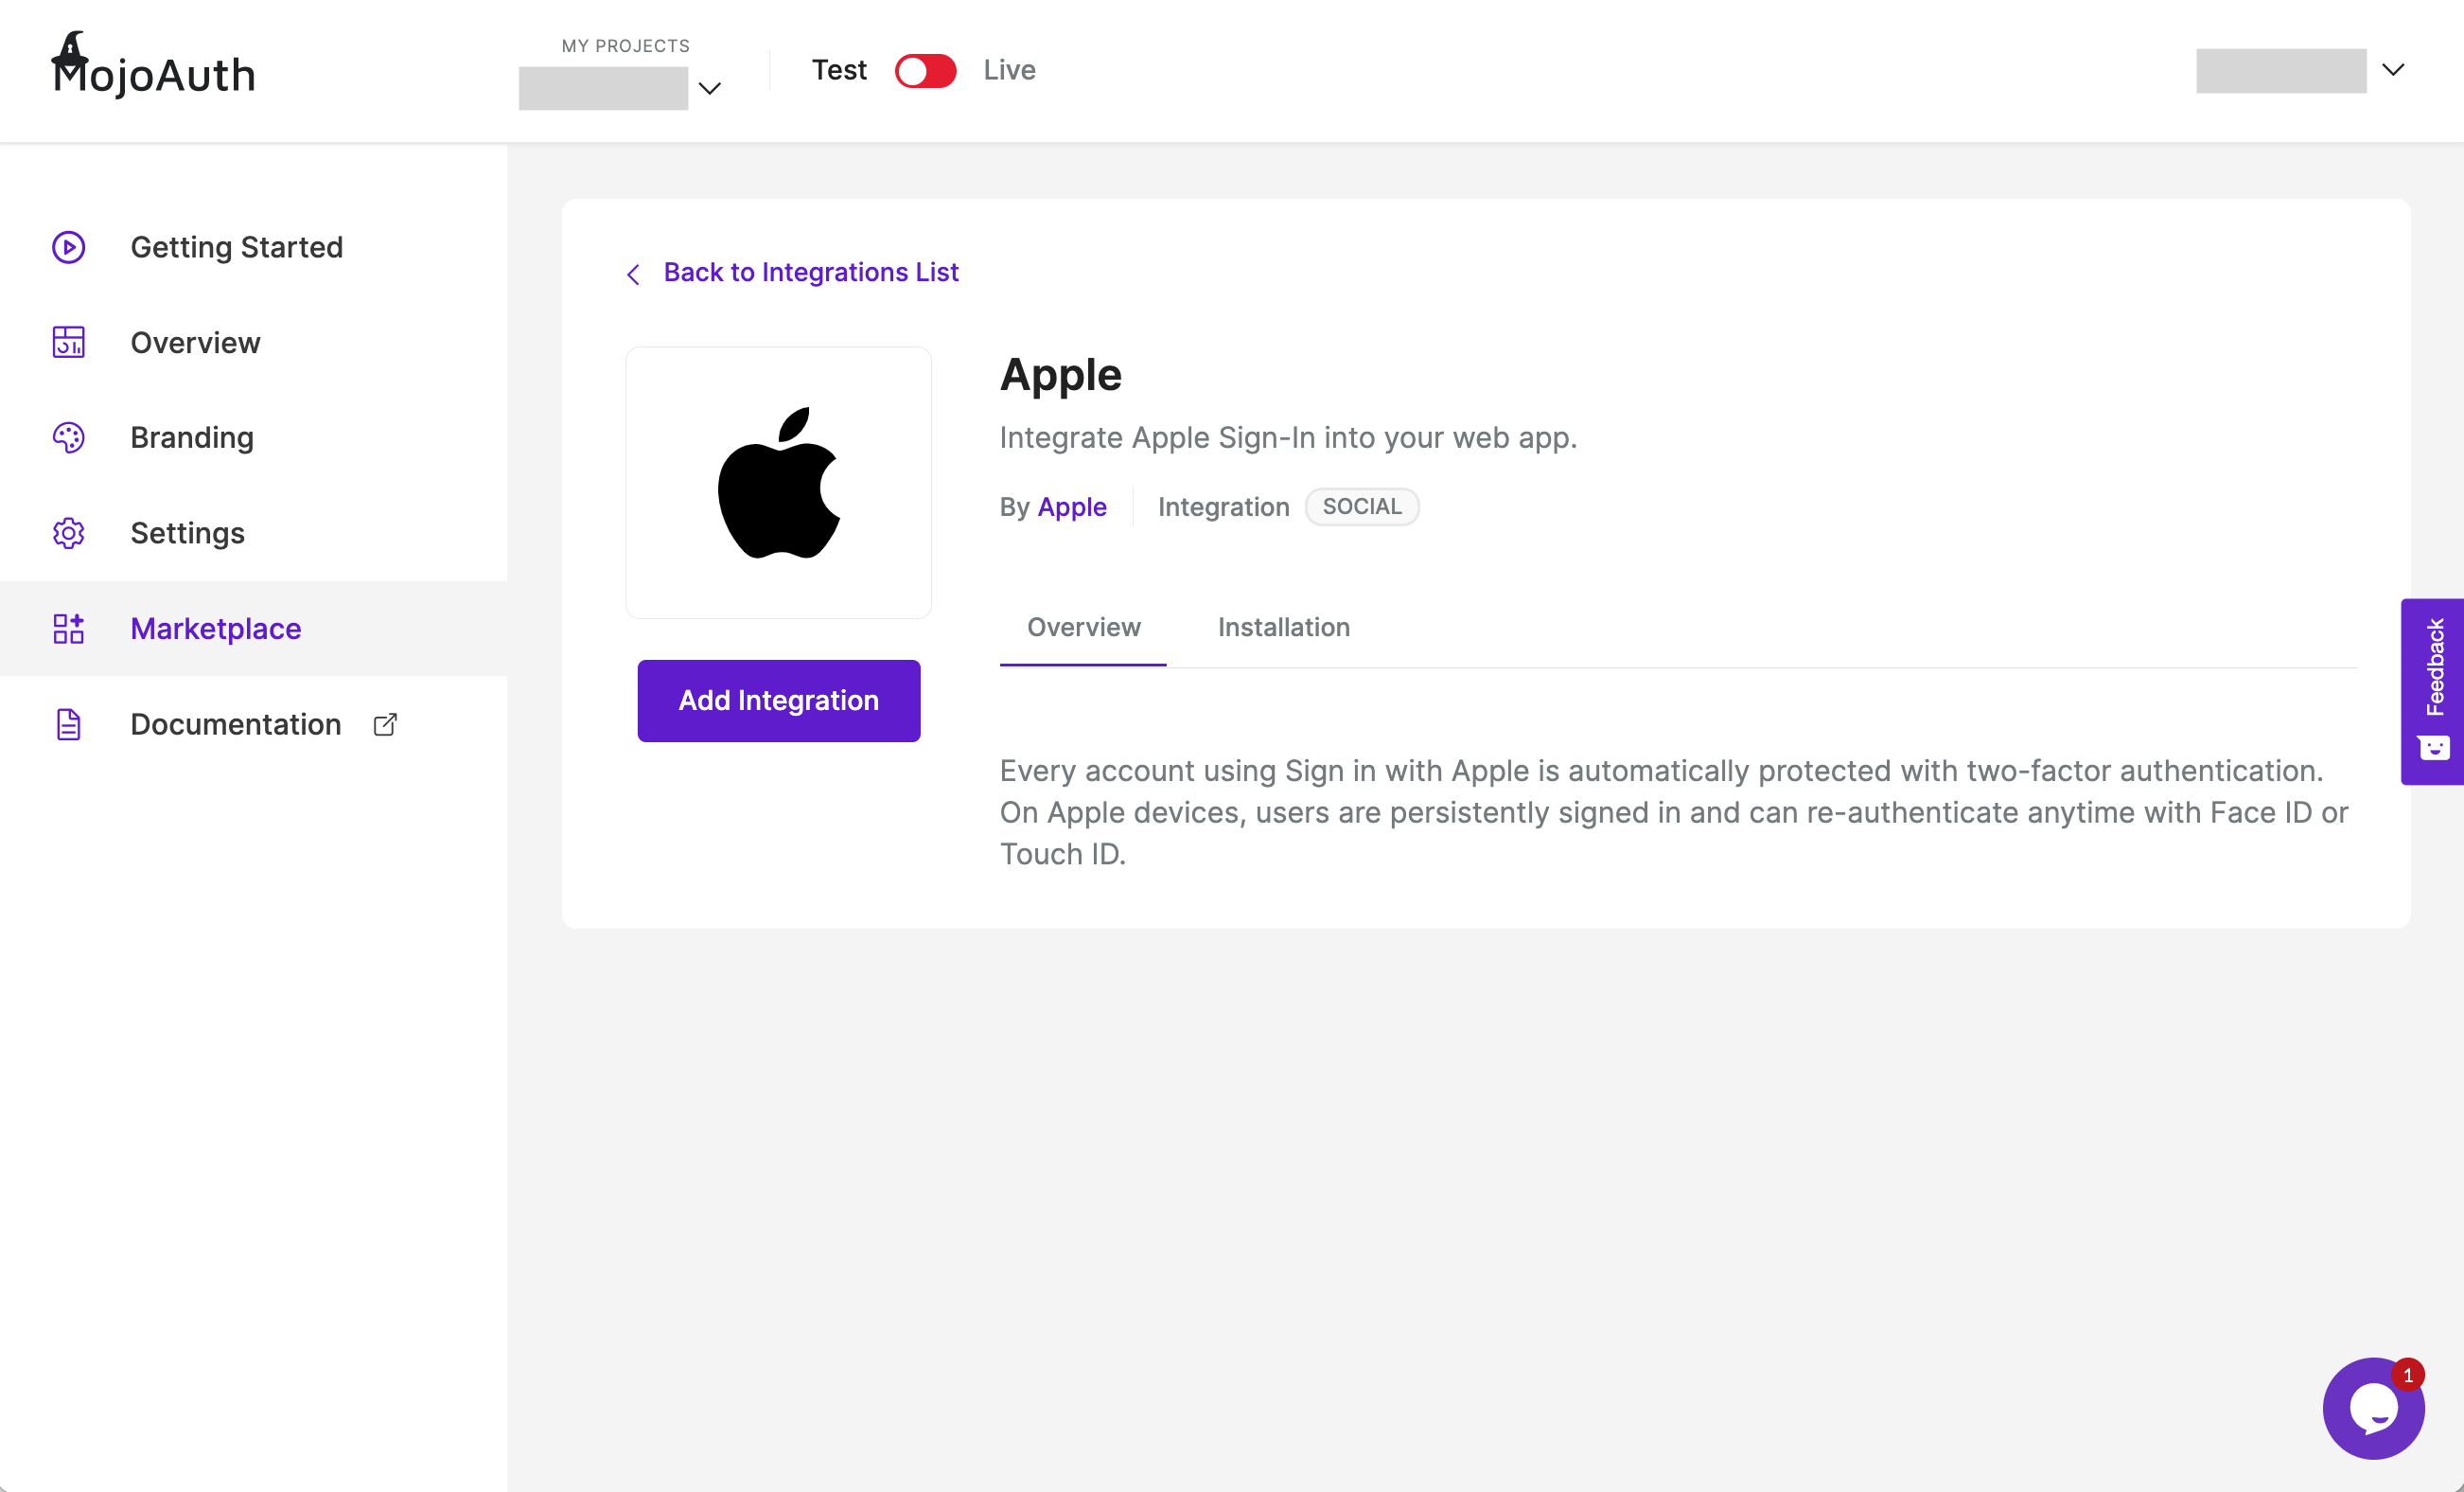The height and width of the screenshot is (1492, 2464).
Task: Expand the My Projects dropdown chevron
Action: point(710,89)
